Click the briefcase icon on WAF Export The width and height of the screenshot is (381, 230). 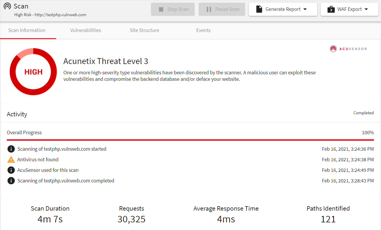click(x=331, y=9)
